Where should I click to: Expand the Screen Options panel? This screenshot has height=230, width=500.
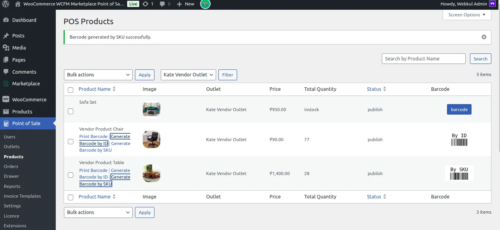pos(466,15)
